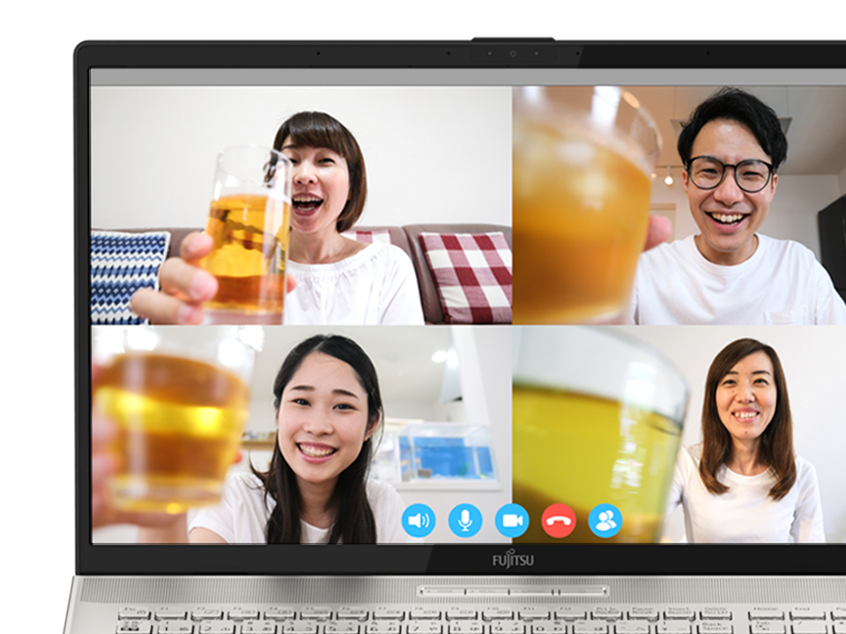Viewport: 846px width, 634px height.
Task: Mute the microphone in the call
Action: pyautogui.click(x=465, y=520)
